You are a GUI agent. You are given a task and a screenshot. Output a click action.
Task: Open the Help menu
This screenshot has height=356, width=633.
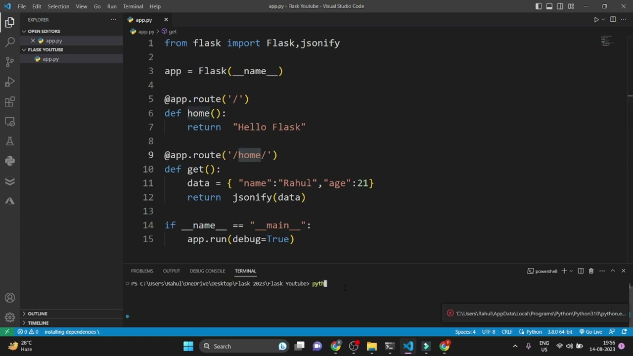pos(155,6)
